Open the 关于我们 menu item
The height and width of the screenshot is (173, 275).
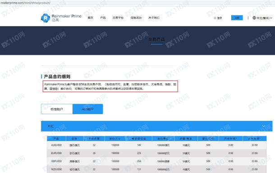point(154,18)
